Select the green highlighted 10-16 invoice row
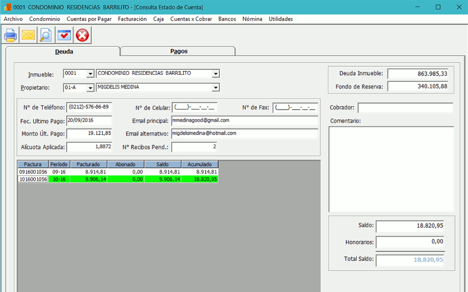The height and width of the screenshot is (292, 468). pyautogui.click(x=117, y=179)
